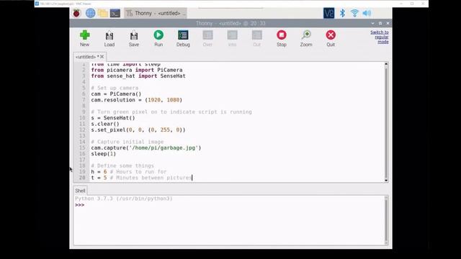461x259 pixels.
Task: Click the editor scrollbar down arrow
Action: point(386,181)
